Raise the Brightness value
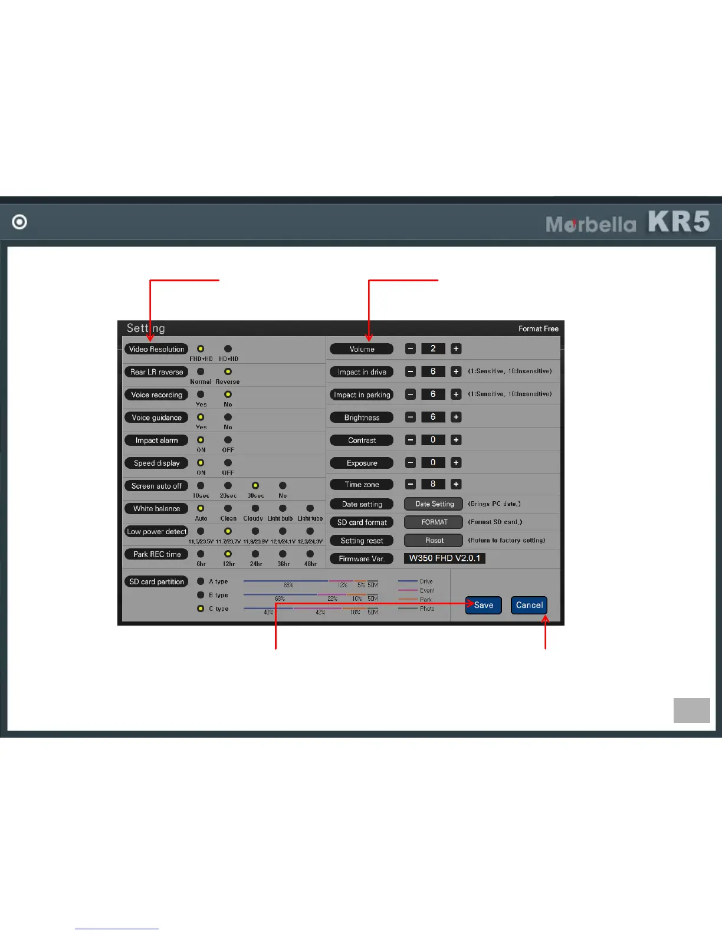 click(x=456, y=417)
